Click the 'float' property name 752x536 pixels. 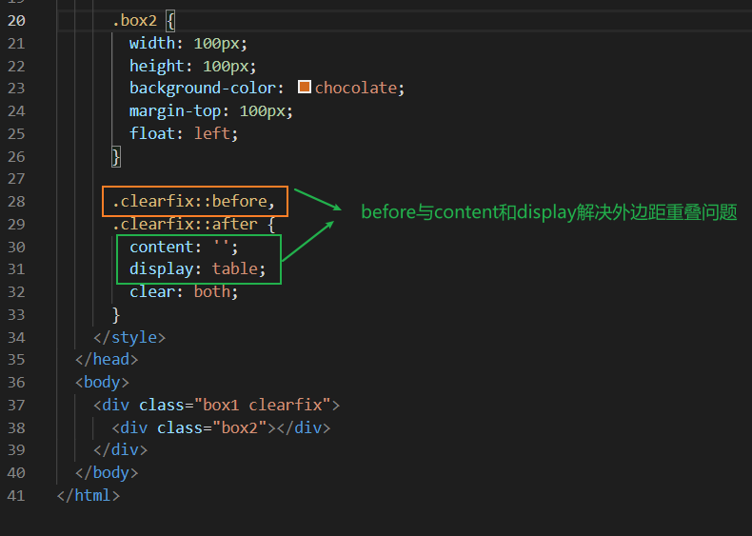point(152,133)
